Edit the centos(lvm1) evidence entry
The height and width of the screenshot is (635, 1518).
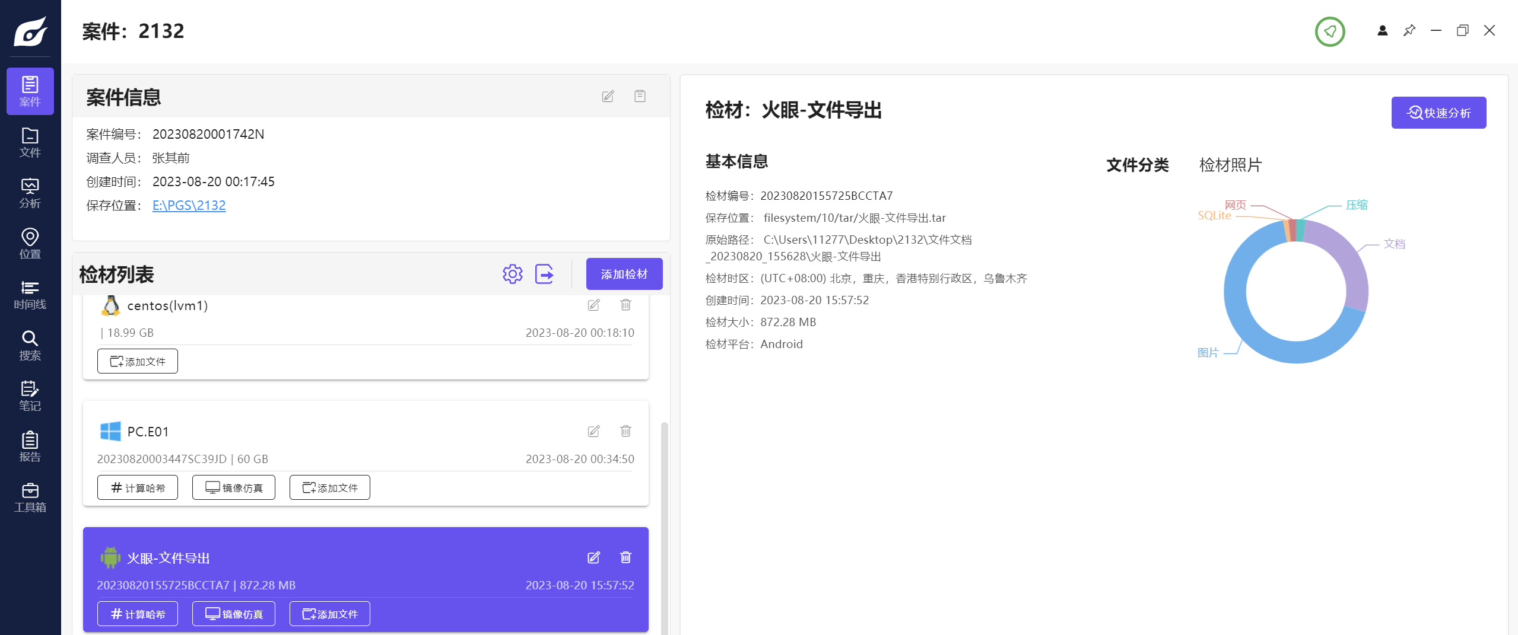(x=593, y=305)
